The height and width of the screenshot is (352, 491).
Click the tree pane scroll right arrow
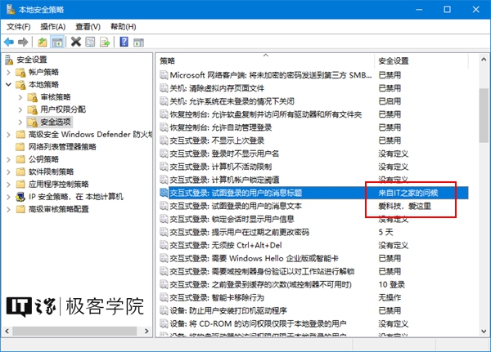146,331
